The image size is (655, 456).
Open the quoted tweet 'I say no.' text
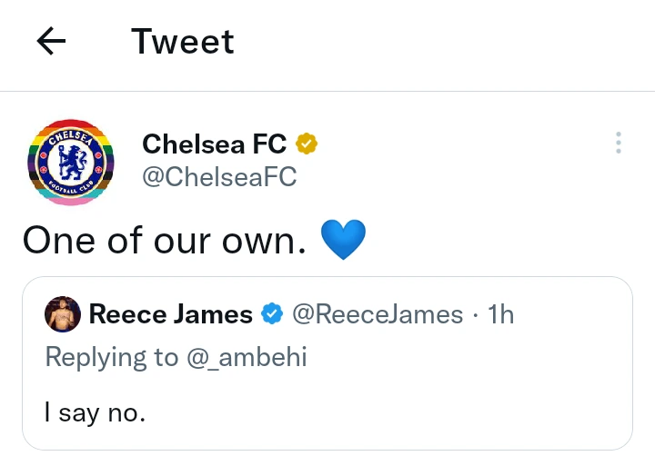click(x=94, y=412)
